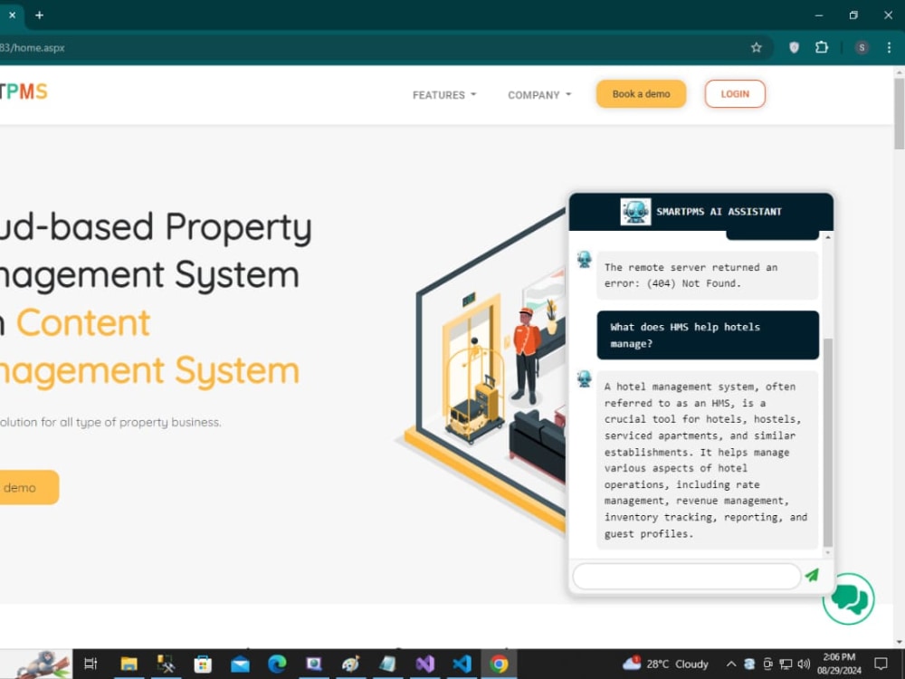905x679 pixels.
Task: Open Visual Studio from the taskbar
Action: coord(424,664)
